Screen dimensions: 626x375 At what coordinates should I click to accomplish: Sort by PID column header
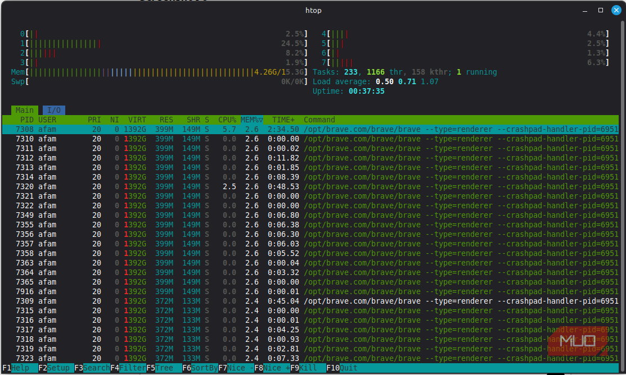pos(27,120)
